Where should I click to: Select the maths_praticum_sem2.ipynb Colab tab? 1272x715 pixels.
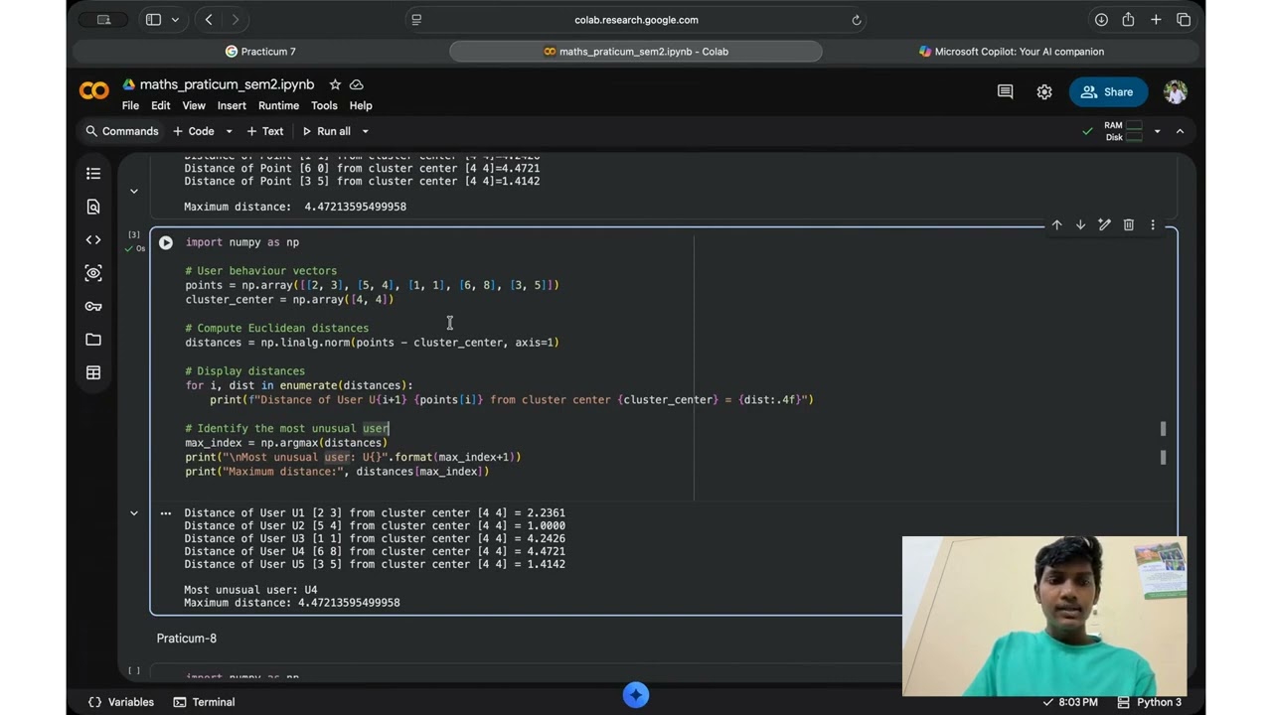click(x=636, y=52)
